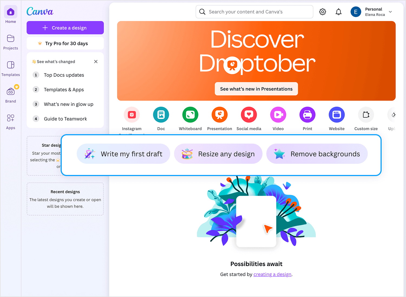Click the star icon on Remove backgrounds
This screenshot has height=297, width=406.
click(279, 154)
